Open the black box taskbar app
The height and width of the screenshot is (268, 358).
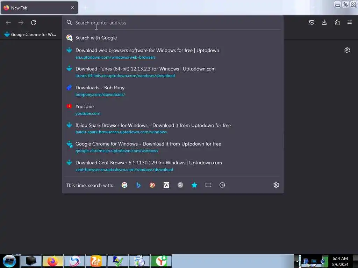point(31,261)
